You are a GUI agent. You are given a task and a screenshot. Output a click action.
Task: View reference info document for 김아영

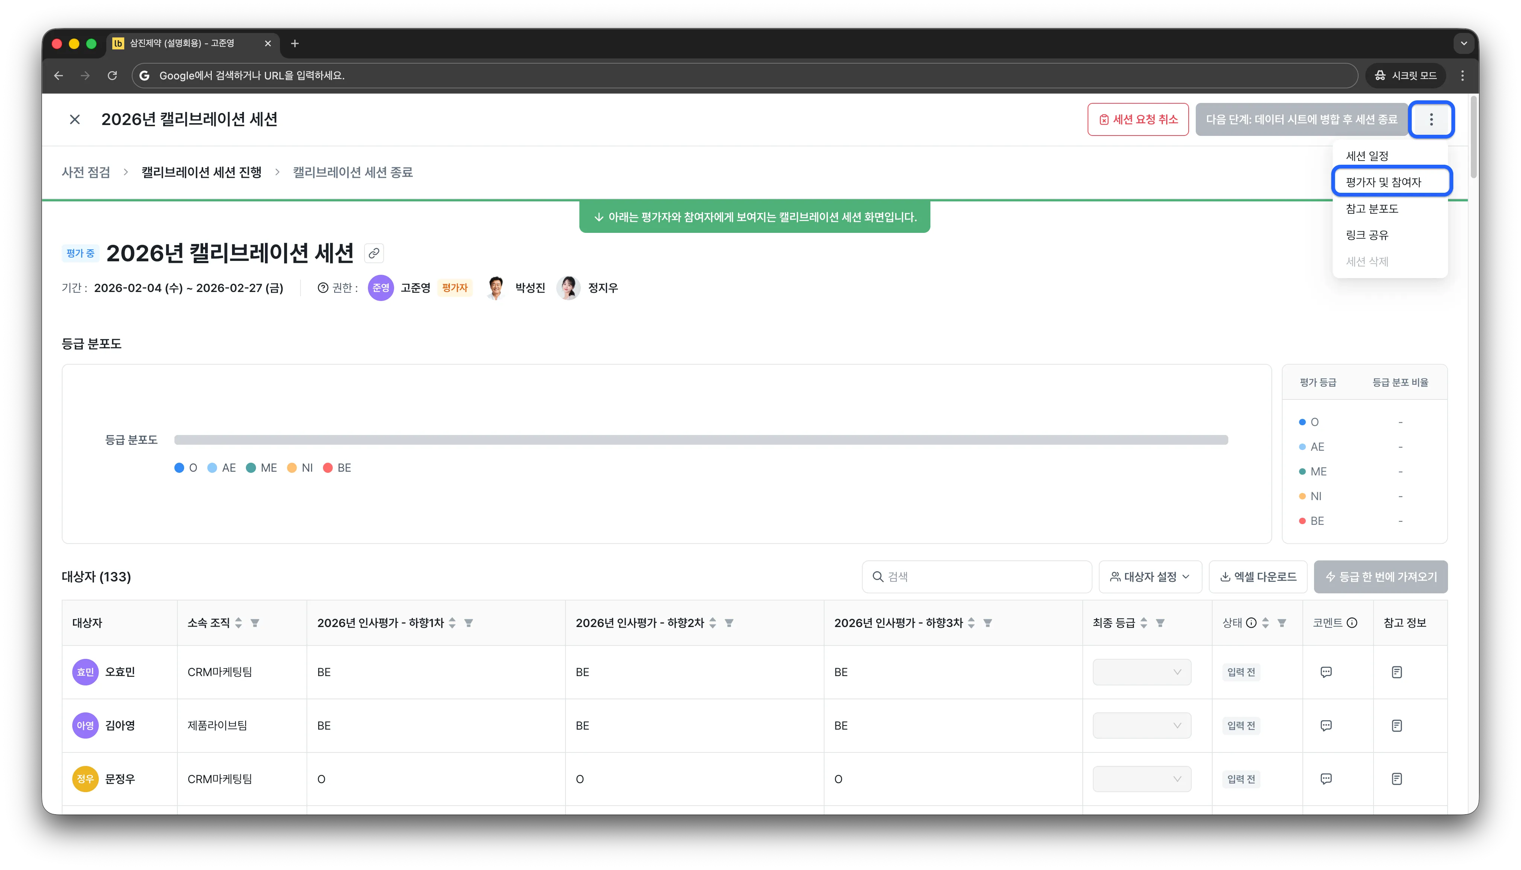[1396, 725]
